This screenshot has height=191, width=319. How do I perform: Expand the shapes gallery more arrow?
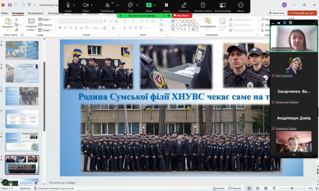pos(197,29)
